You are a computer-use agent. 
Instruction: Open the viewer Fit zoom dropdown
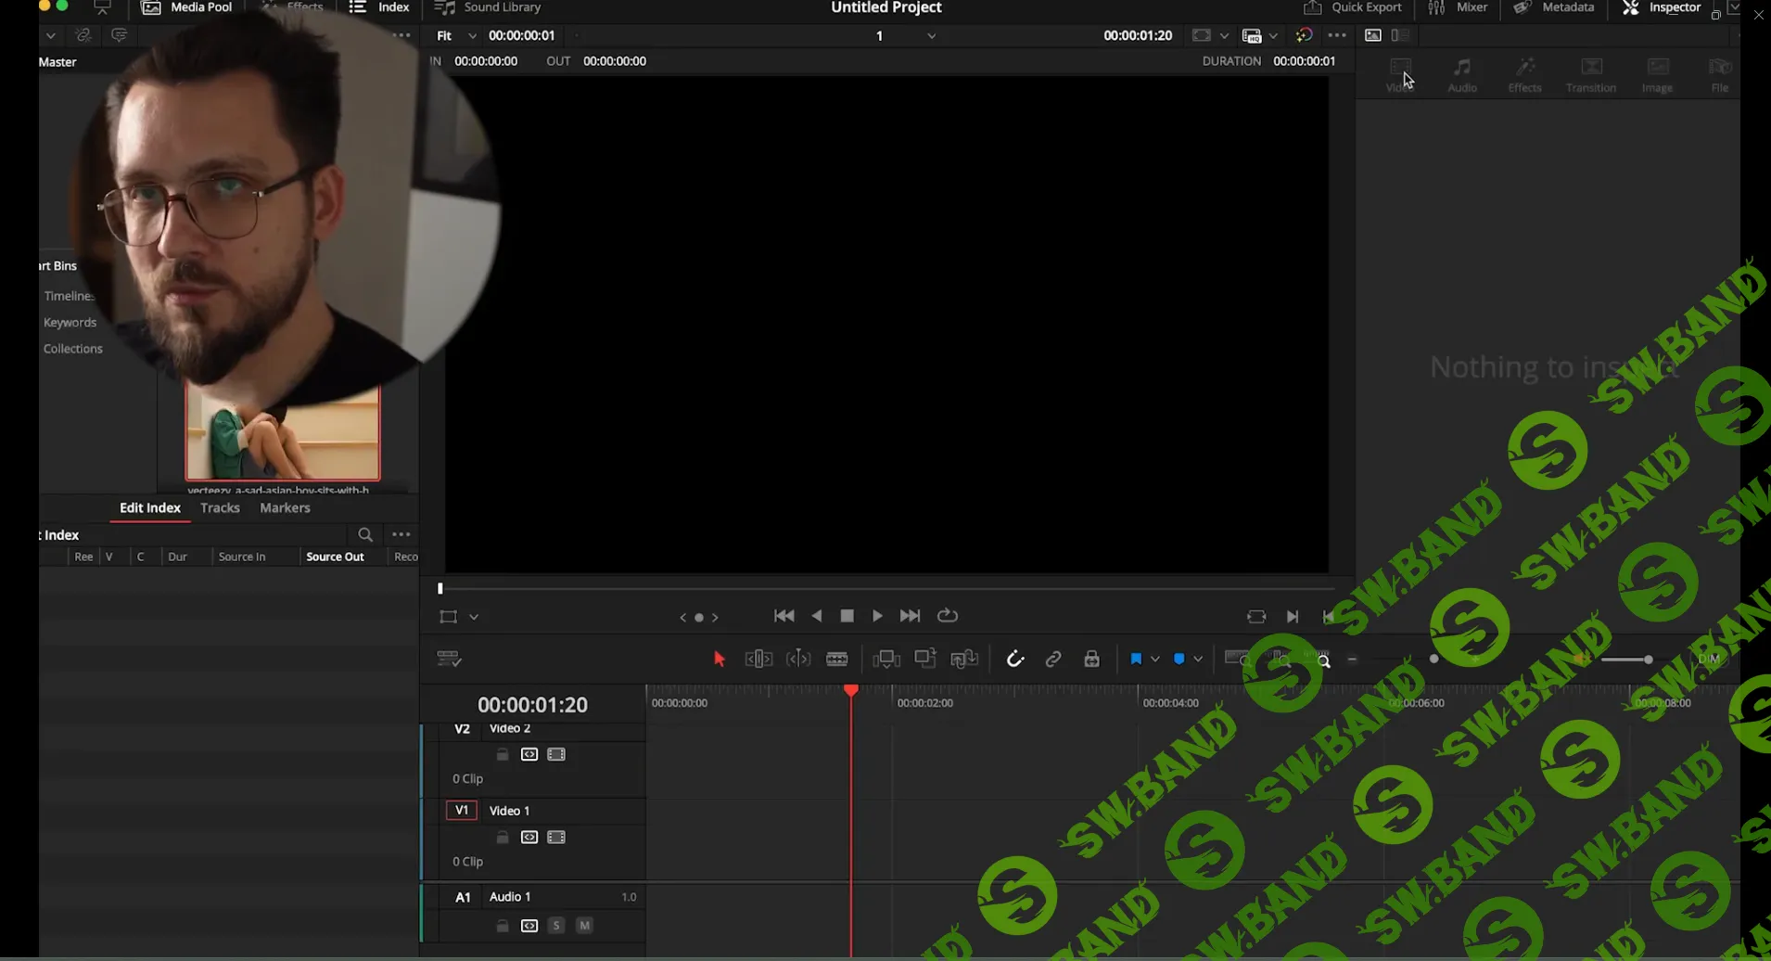456,35
